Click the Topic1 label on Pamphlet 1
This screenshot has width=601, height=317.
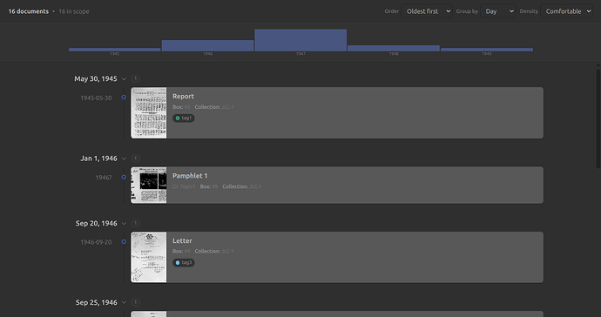(x=187, y=186)
